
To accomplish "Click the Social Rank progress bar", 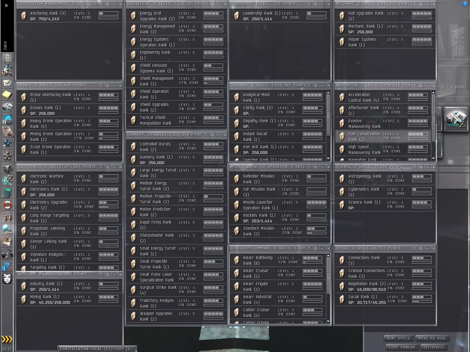I will point(421,301).
